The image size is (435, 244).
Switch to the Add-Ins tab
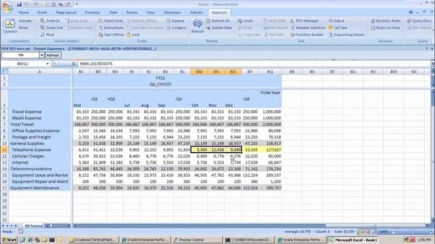click(196, 12)
